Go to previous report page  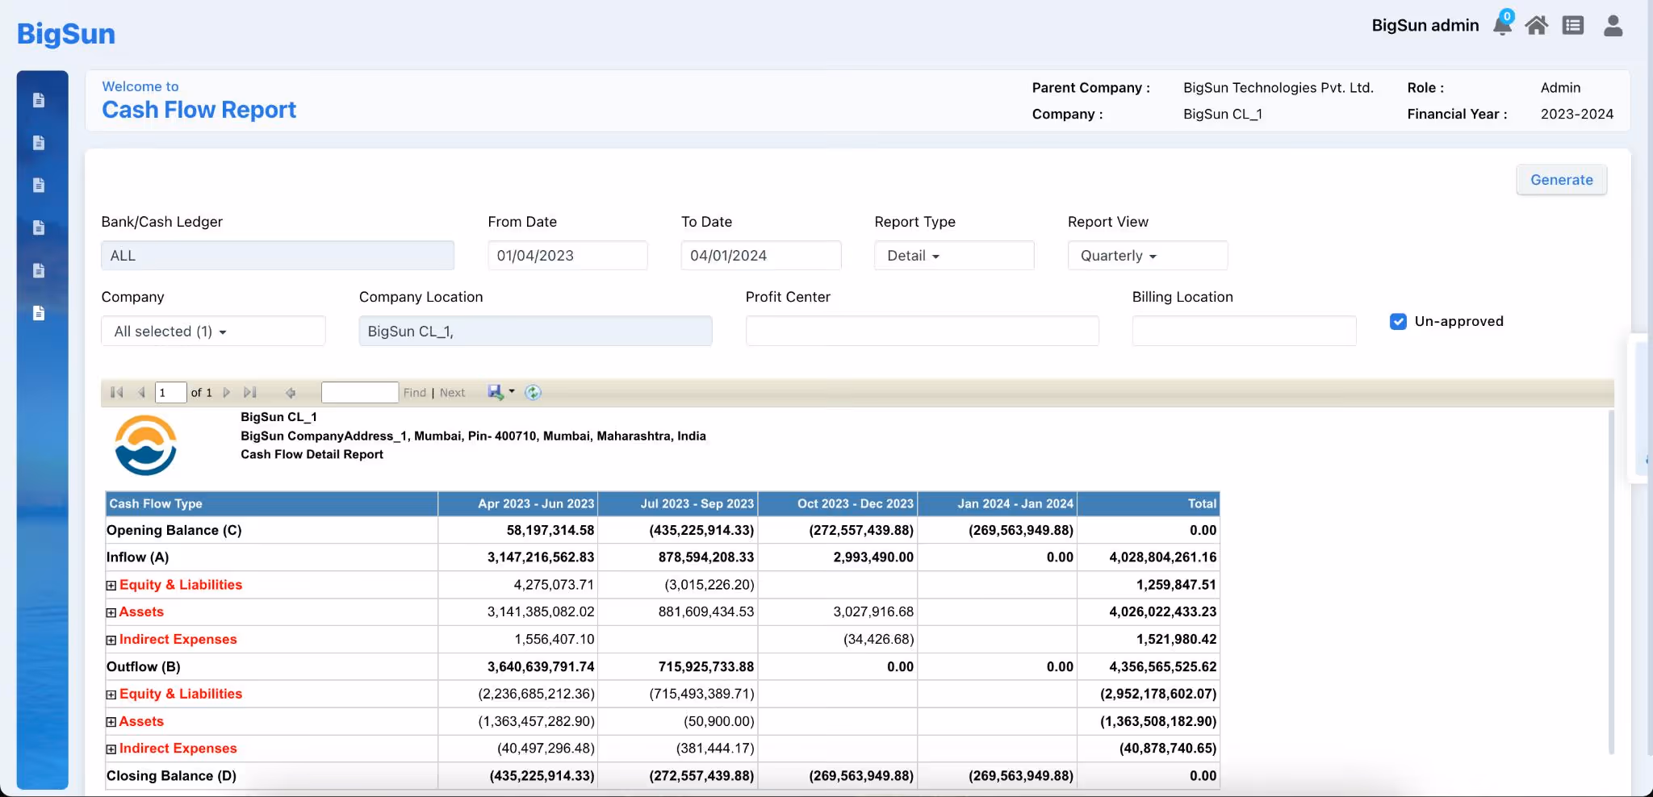141,392
